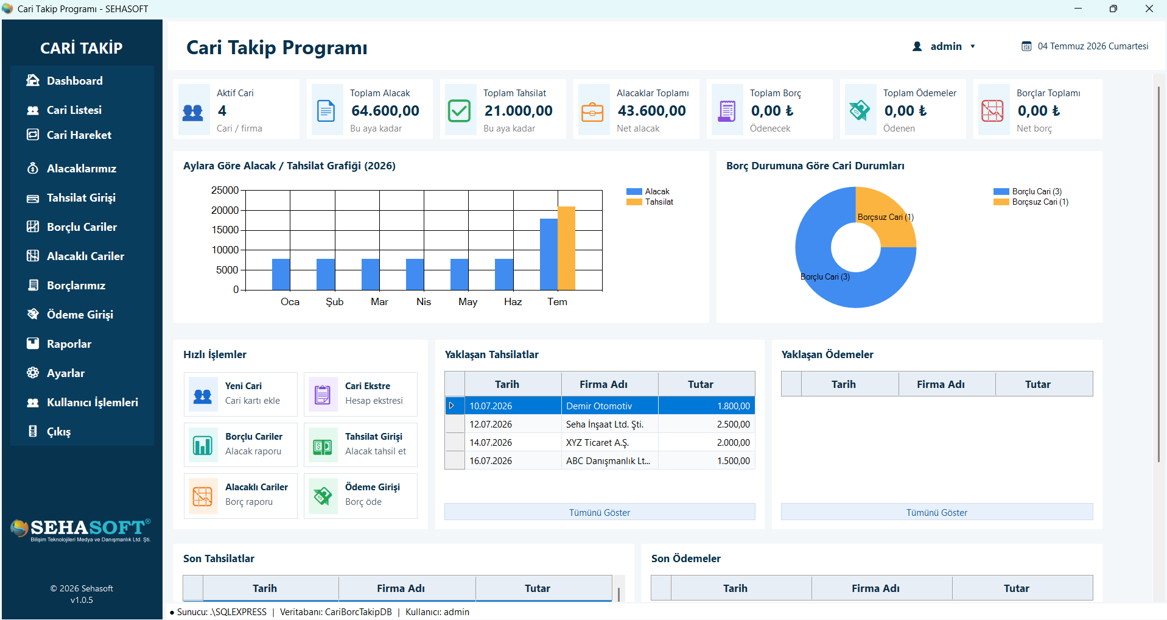Image resolution: width=1167 pixels, height=620 pixels.
Task: Click the Alacaklar Toplamı briefcase icon
Action: 592,111
